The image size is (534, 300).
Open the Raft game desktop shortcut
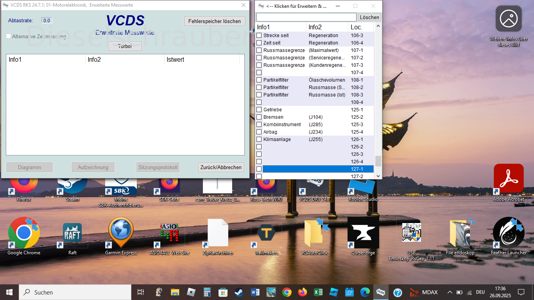72,233
